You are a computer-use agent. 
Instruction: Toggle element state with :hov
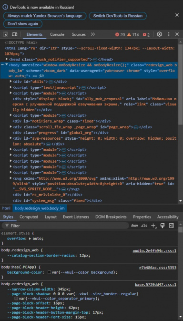coord(134,226)
